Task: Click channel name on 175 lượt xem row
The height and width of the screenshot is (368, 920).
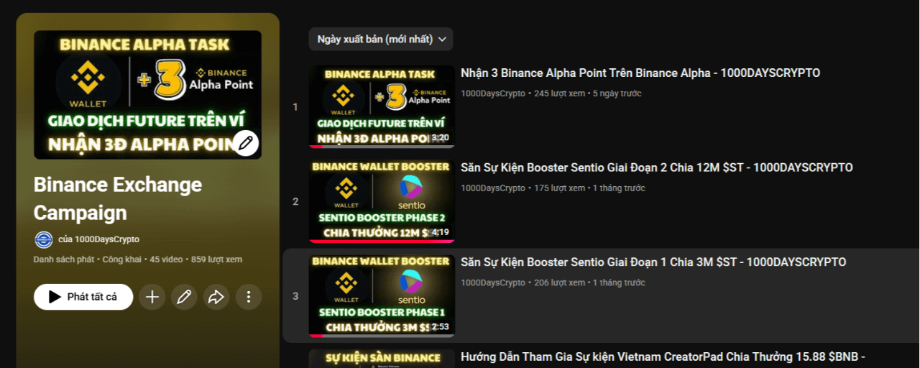Action: tap(493, 188)
